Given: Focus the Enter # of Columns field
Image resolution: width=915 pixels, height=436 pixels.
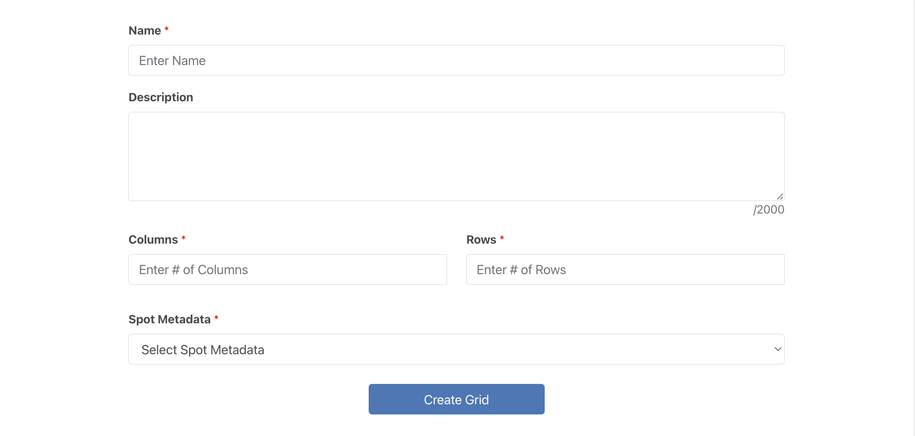Looking at the screenshot, I should click(287, 270).
